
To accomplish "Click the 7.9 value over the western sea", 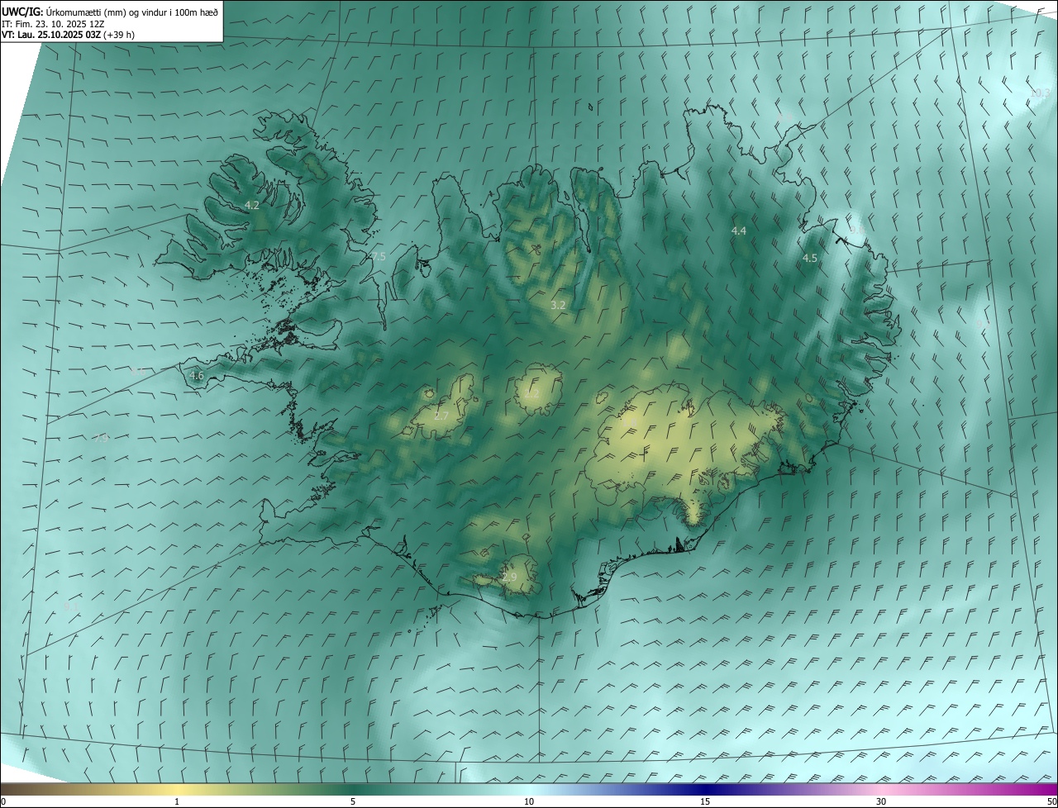I will pos(101,437).
